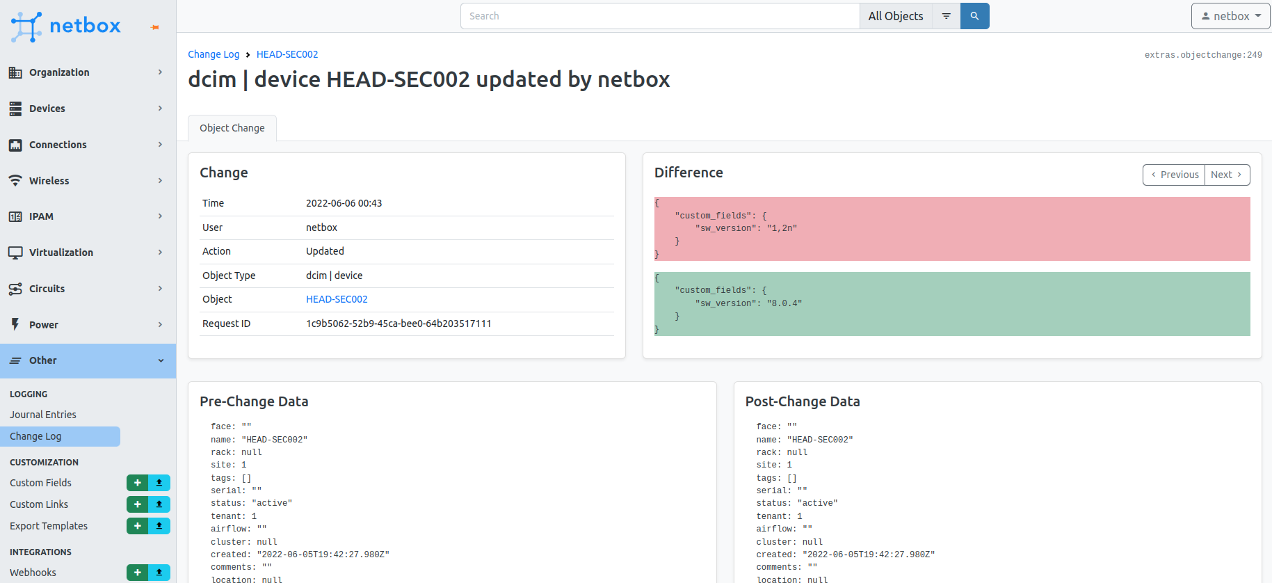Screen dimensions: 1272x583
Task: Open Export Templates menu item
Action: (49, 526)
